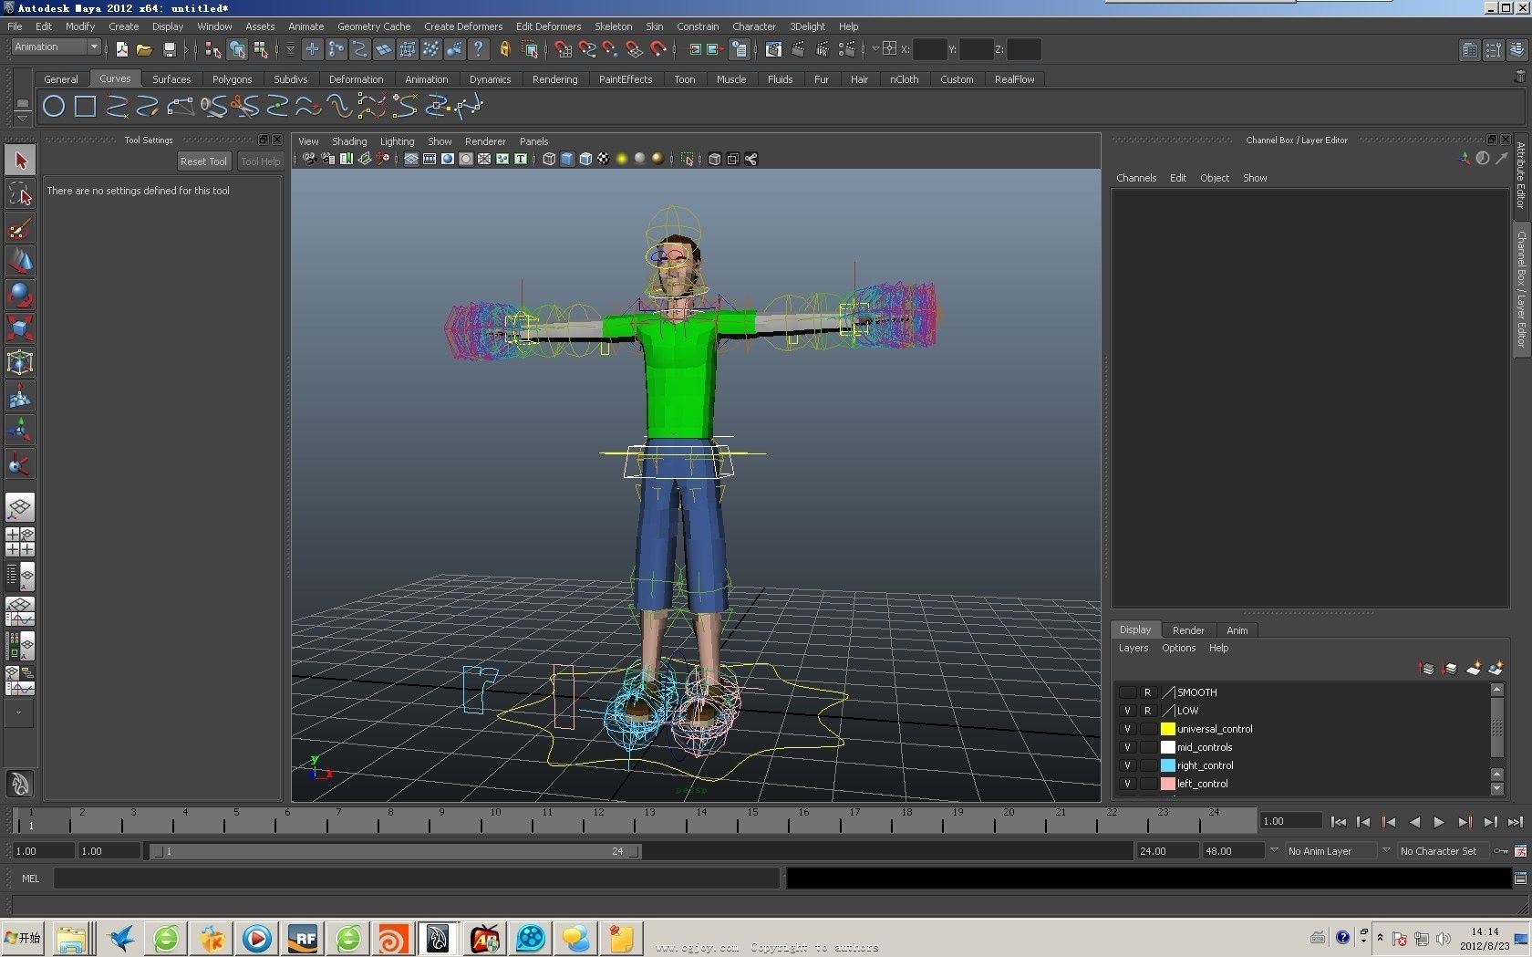The image size is (1532, 957).
Task: Open the Create Deformers menu
Action: coord(463,26)
